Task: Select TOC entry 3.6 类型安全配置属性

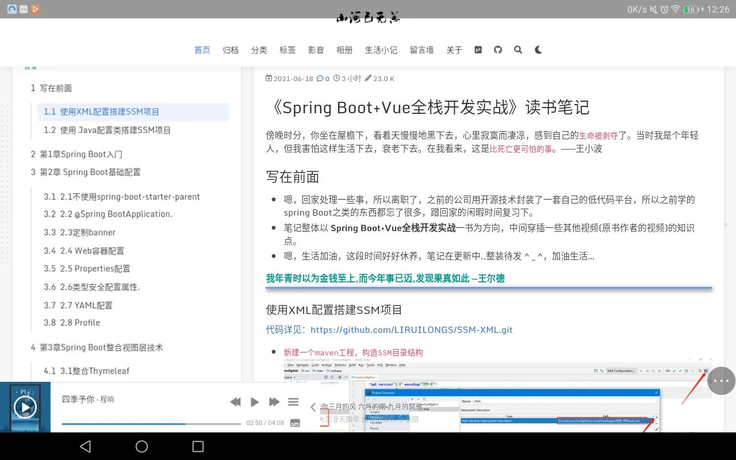Action: (92, 287)
